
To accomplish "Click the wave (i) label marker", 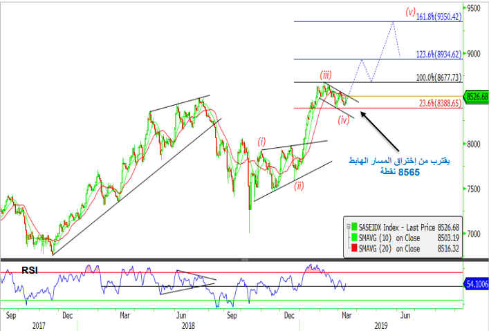I will (x=261, y=142).
